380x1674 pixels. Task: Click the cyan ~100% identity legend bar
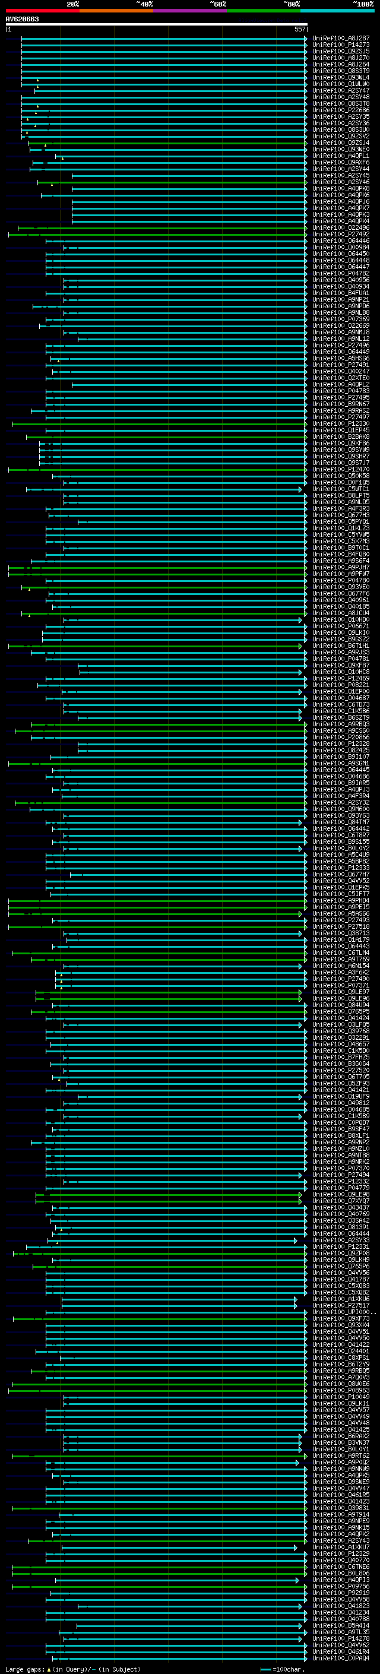pos(337,11)
